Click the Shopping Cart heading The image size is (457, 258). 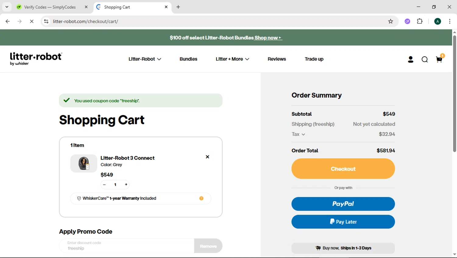tap(102, 120)
